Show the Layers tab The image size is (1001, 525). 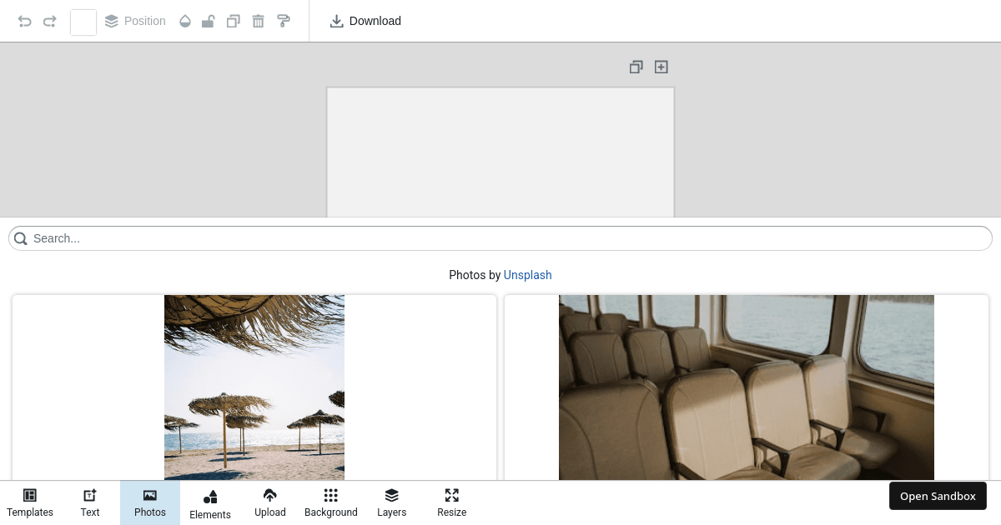coord(392,503)
